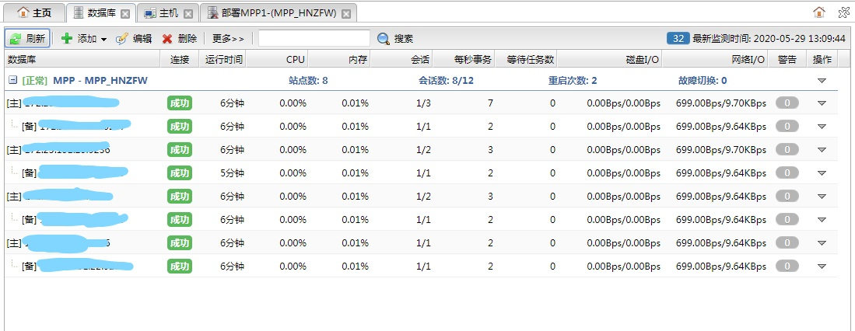This screenshot has width=855, height=331.
Task: Close the 主机 tab
Action: coord(188,14)
